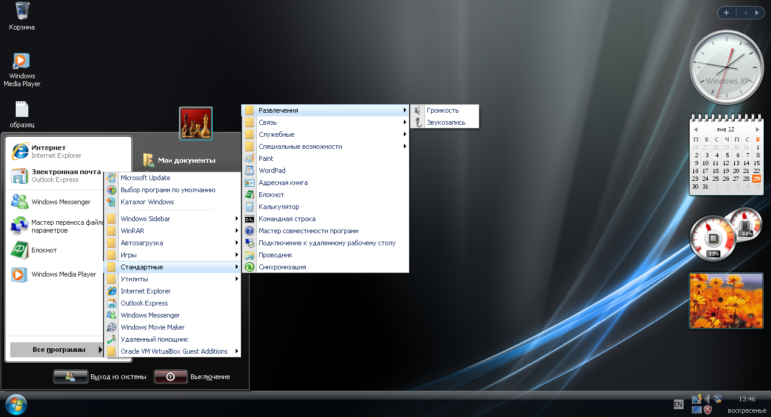Show previous month in calendar gadget
The height and width of the screenshot is (417, 771).
click(696, 130)
